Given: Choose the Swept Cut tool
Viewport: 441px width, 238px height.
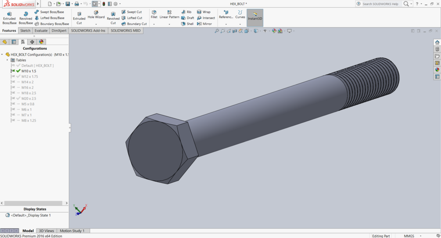Looking at the screenshot, I should click(x=131, y=12).
